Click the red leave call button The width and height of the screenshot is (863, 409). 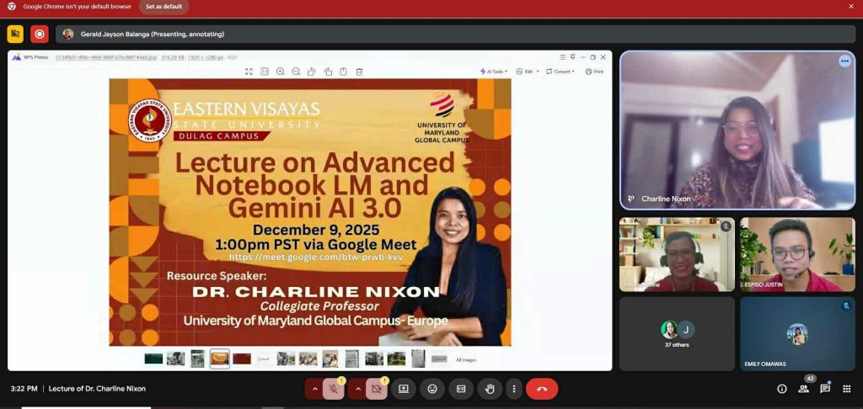tap(542, 389)
